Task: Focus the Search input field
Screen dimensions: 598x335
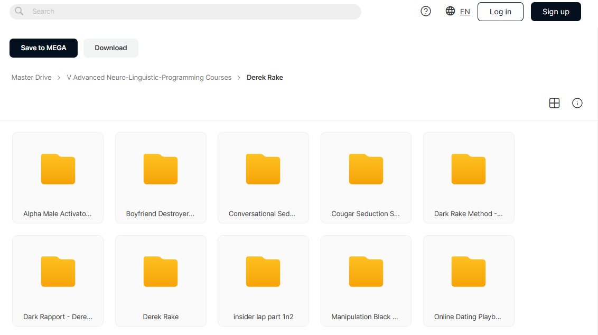Action: click(x=185, y=12)
